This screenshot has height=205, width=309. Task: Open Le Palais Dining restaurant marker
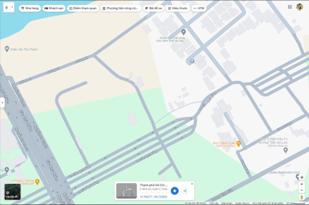[37, 182]
